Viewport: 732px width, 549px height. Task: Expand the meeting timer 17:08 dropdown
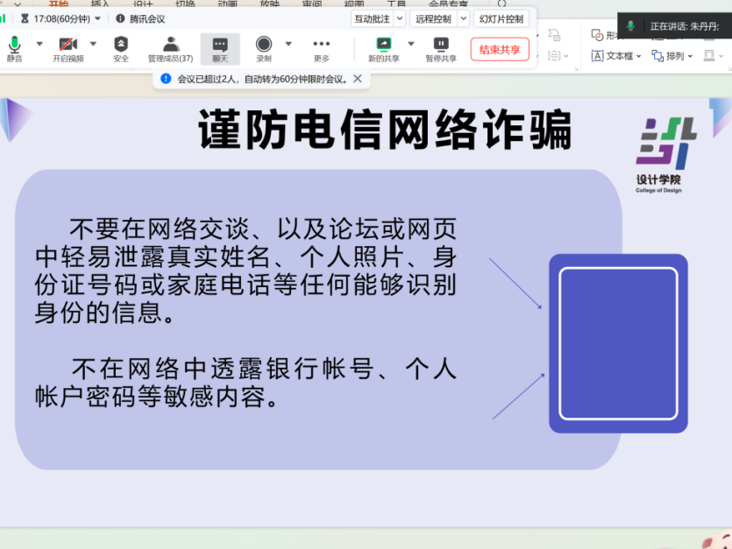(96, 18)
